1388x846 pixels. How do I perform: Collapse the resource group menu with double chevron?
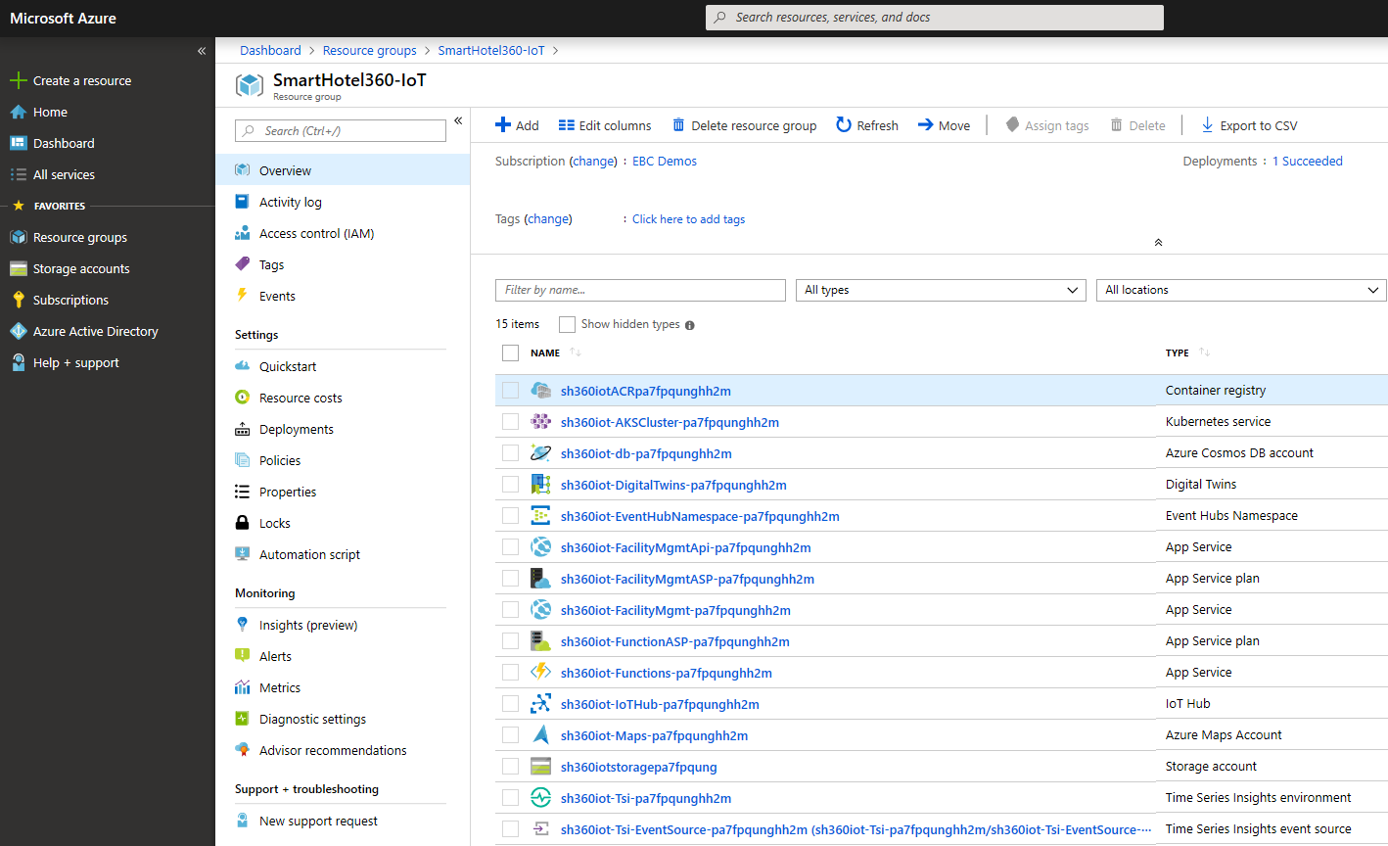(458, 120)
